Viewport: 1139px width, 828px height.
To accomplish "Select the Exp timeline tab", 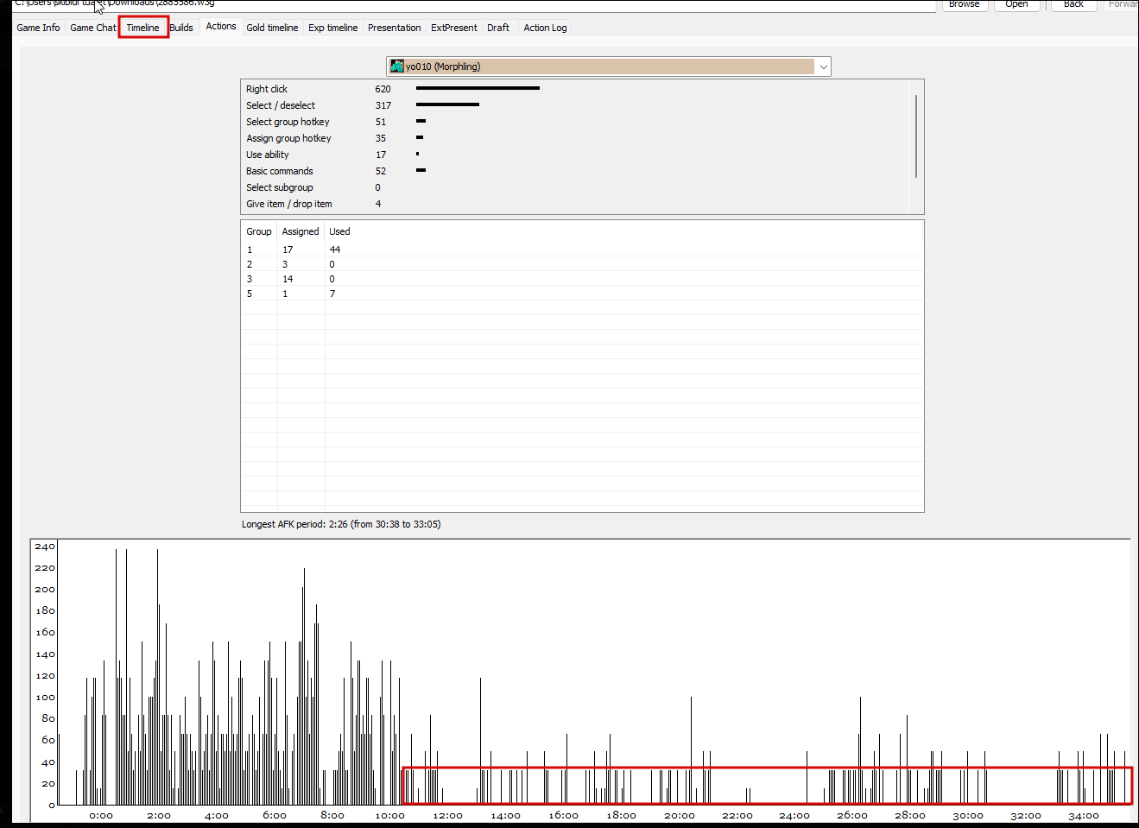I will (332, 28).
